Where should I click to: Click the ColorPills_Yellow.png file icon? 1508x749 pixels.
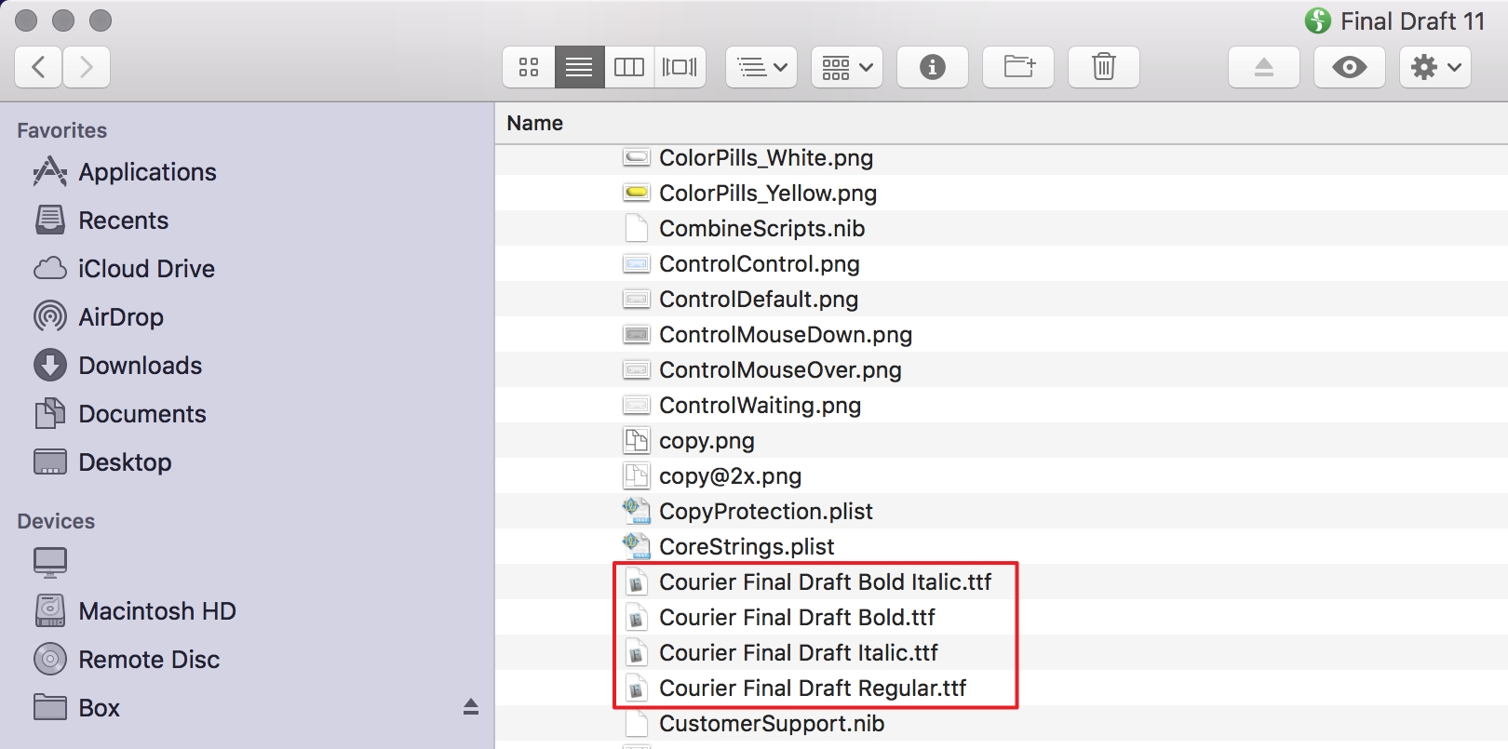pos(637,193)
